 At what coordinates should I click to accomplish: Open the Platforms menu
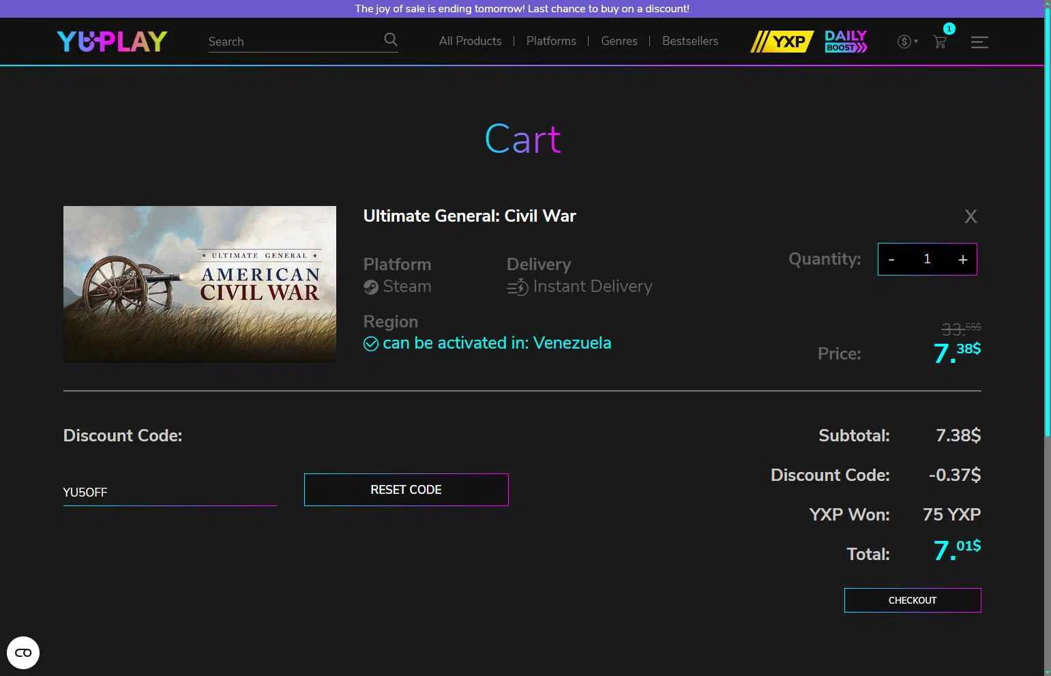point(551,41)
